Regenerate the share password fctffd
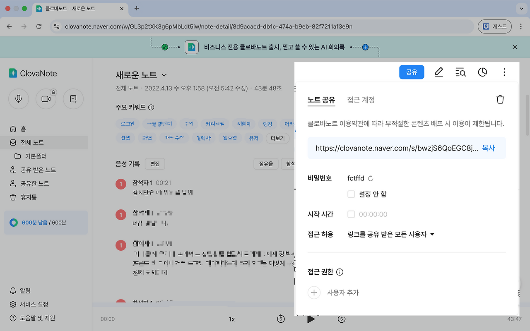530x331 pixels. [371, 178]
